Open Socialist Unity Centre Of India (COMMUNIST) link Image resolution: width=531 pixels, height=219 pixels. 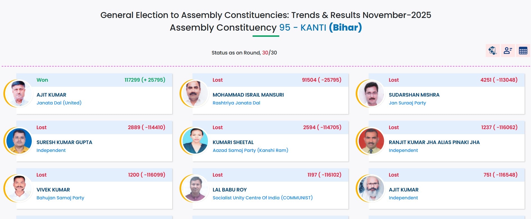point(262,198)
